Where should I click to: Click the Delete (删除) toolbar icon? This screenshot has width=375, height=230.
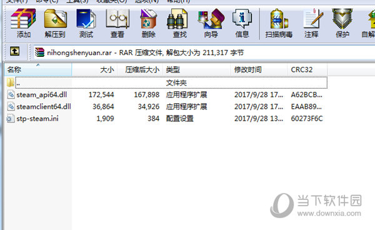148,23
